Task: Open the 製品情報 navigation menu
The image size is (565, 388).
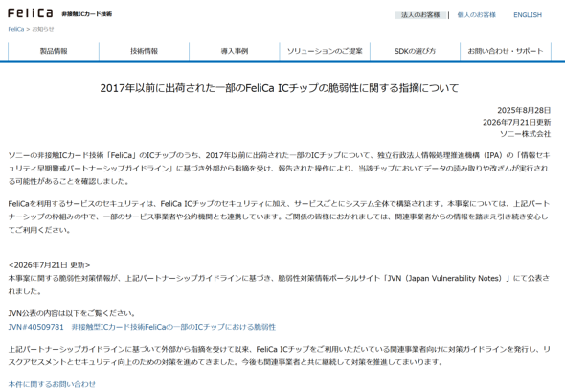Action: coord(54,51)
